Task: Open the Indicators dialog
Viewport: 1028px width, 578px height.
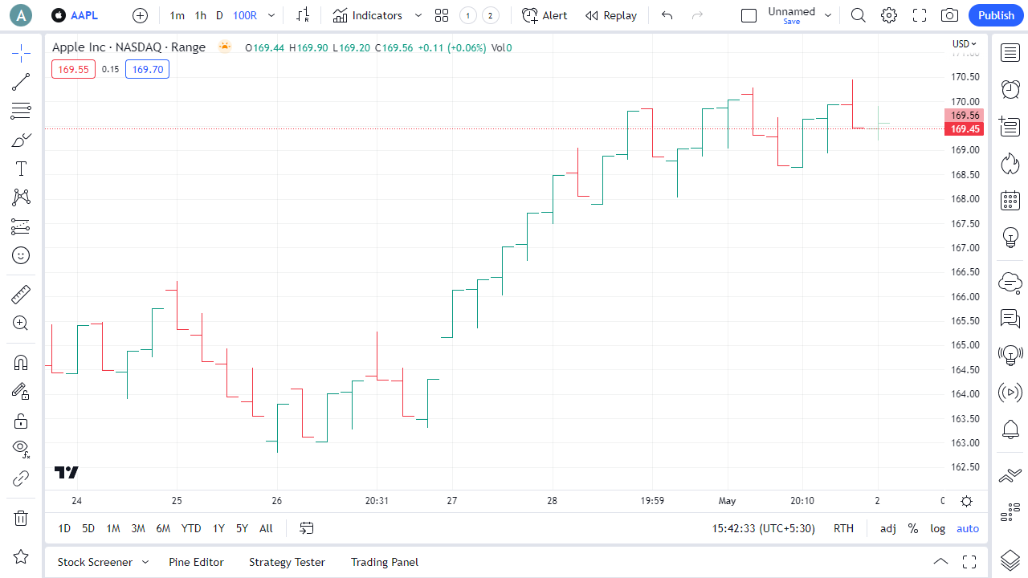Action: click(368, 15)
